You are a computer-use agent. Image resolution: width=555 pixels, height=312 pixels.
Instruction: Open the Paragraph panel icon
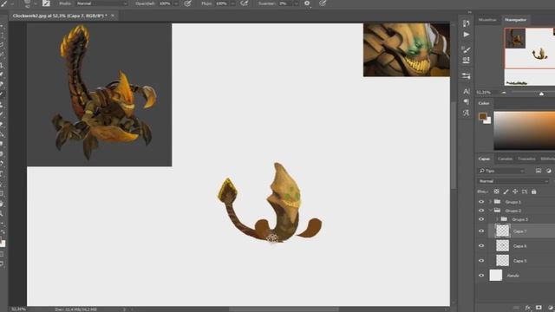tap(467, 102)
